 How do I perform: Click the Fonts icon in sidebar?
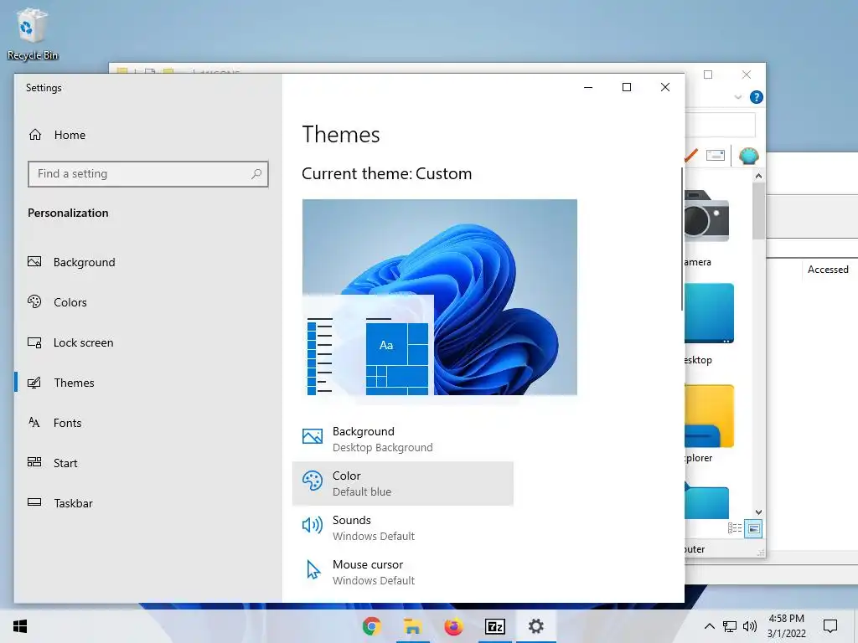[x=34, y=422]
